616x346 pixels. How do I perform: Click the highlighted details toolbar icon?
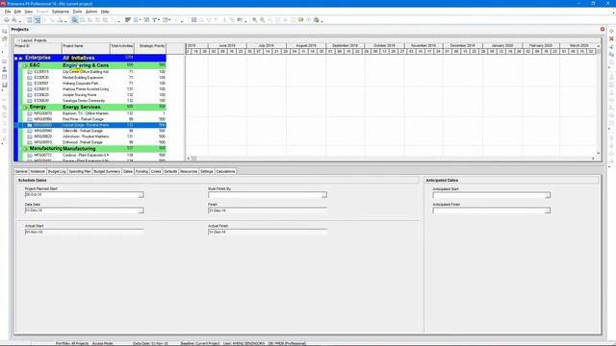point(74,20)
